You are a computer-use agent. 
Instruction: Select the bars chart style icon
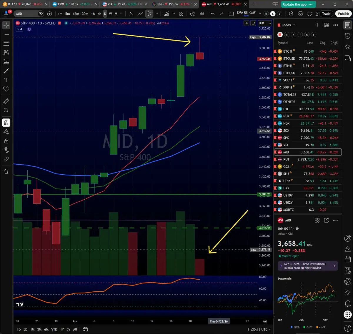pos(131,14)
